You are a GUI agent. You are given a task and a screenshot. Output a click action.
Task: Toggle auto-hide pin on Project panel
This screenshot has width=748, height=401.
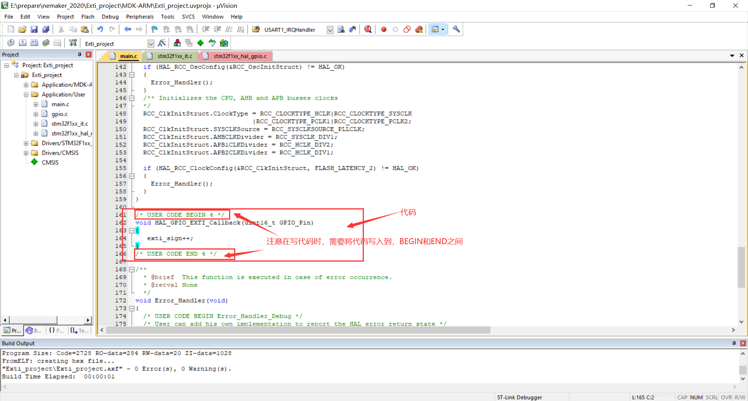click(x=79, y=55)
